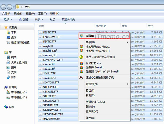
Task: Open 天翼云盘下载 in sidebar
Action: point(17,62)
